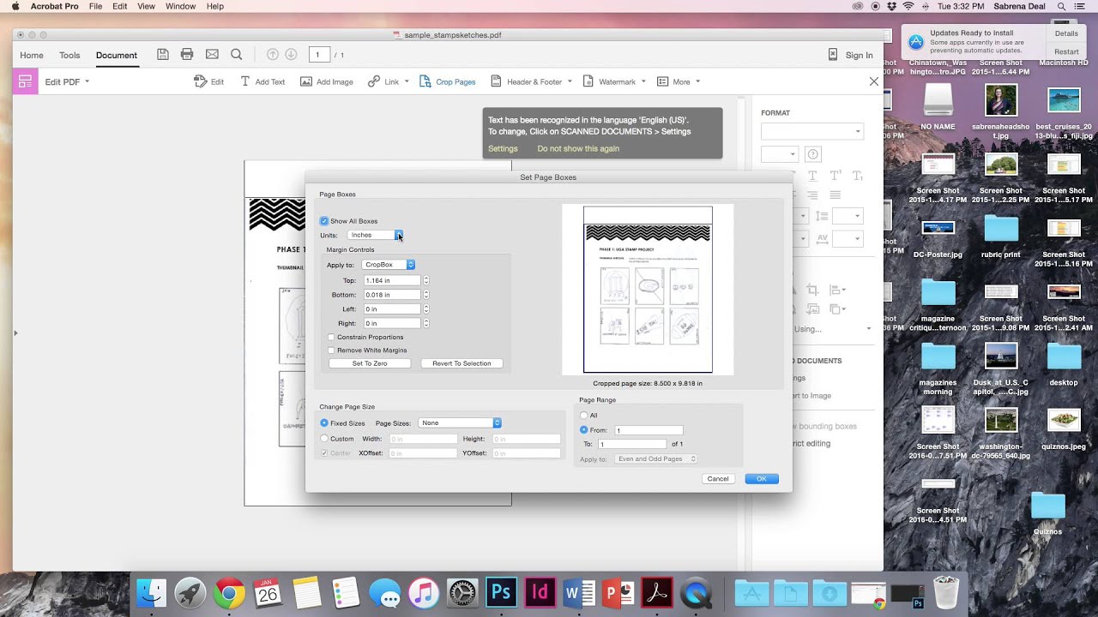Click the align right icon in Format panel

click(811, 195)
